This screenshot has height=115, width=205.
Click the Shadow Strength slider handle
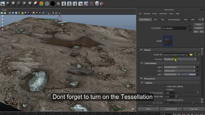pyautogui.click(x=198, y=93)
